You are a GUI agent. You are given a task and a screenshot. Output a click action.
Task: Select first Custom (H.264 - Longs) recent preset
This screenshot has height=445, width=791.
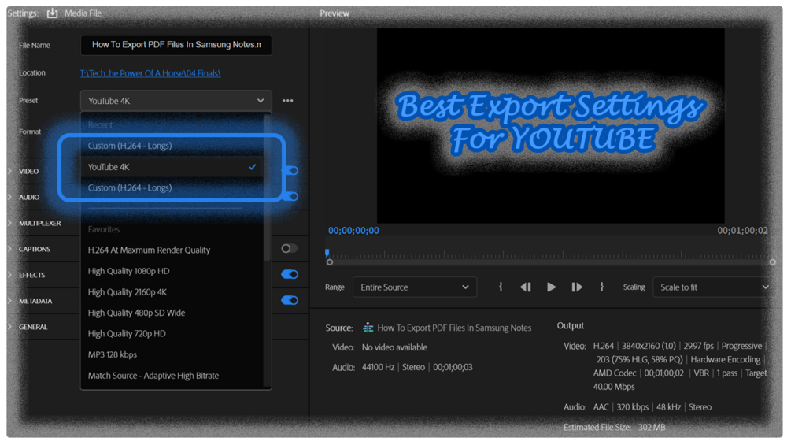click(x=172, y=146)
